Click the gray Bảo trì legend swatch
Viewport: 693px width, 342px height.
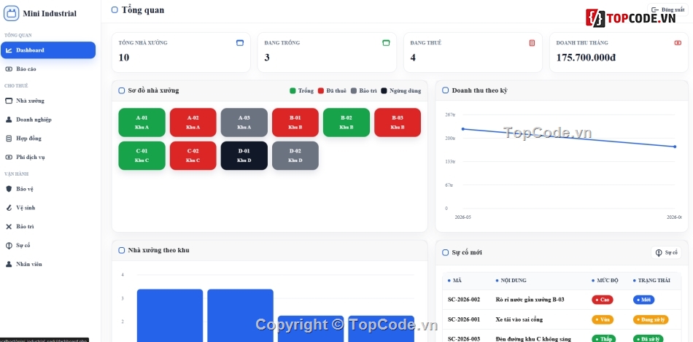354,90
